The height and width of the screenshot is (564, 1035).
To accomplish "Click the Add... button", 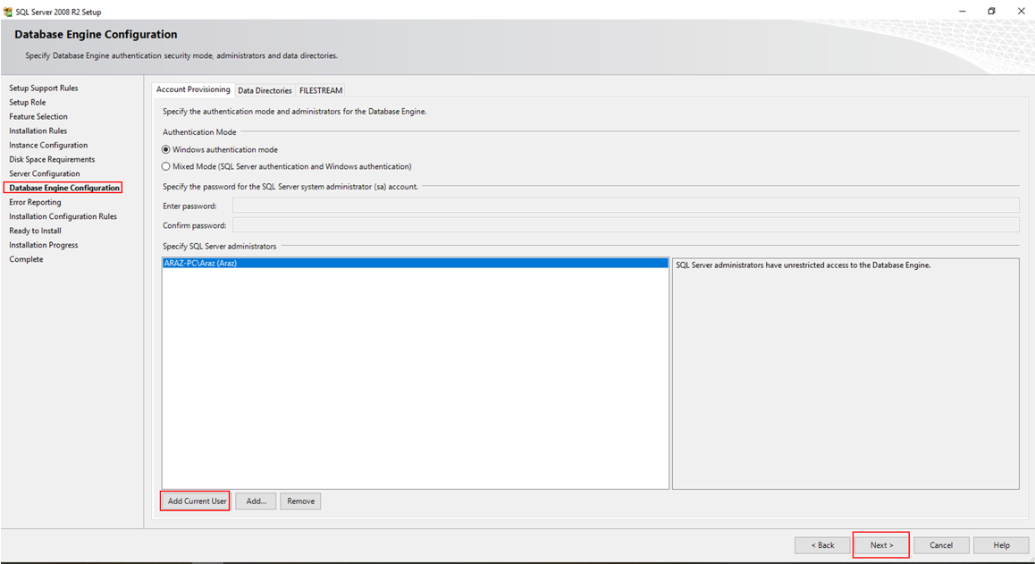I will pos(257,501).
